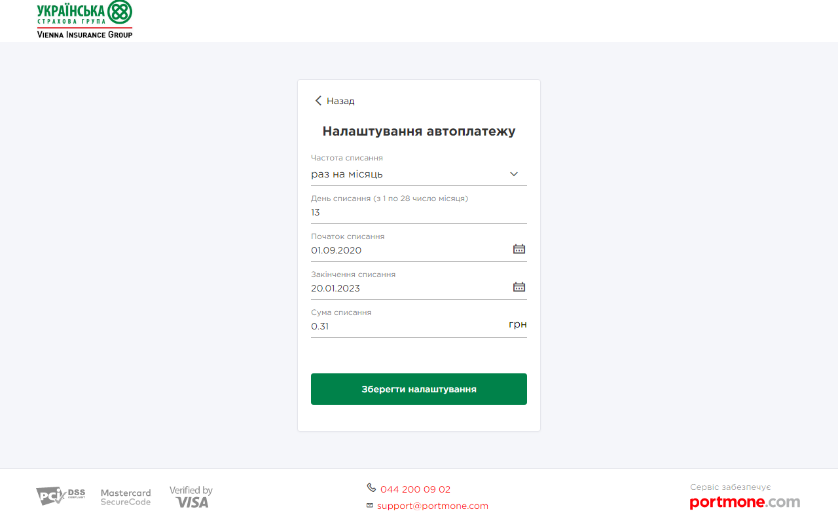The width and height of the screenshot is (838, 524).
Task: Click the phone handset icon
Action: [371, 488]
